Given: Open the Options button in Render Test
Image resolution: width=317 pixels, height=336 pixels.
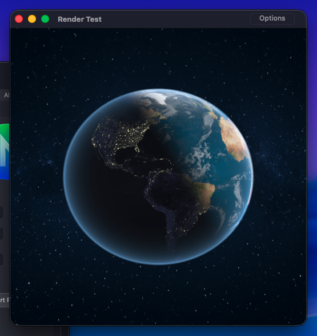Looking at the screenshot, I should 272,19.
